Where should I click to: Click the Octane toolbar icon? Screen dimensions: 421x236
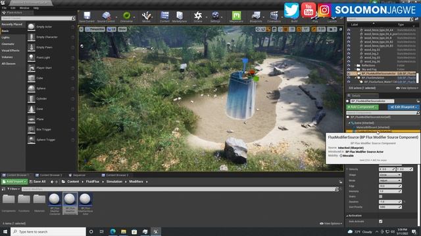pyautogui.click(x=198, y=16)
